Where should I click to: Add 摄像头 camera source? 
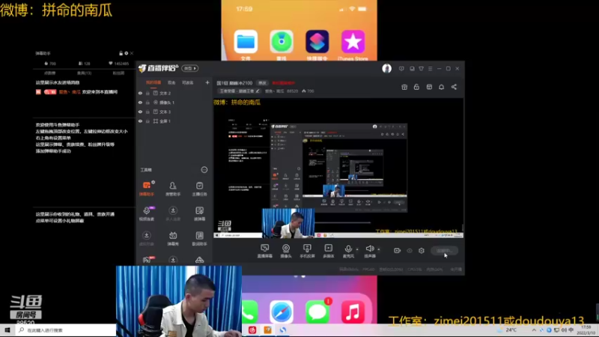tap(286, 251)
